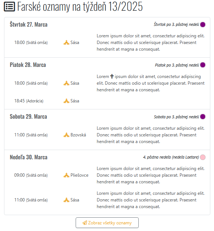
Task: Click the cross icon in Piatok description
Action: [x=112, y=76]
